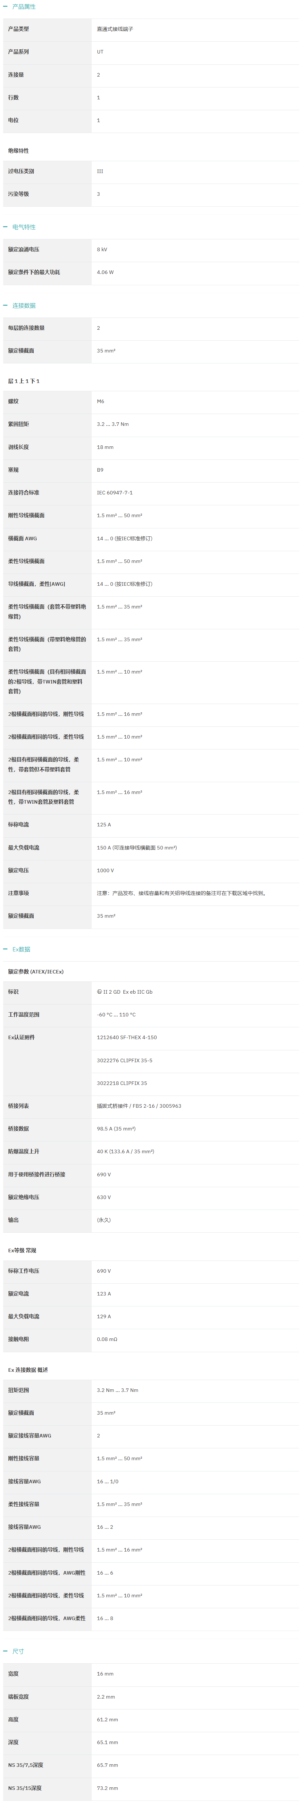This screenshot has height=1804, width=301.
Task: Select the 630 V rated insulation voltage
Action: (x=104, y=1197)
